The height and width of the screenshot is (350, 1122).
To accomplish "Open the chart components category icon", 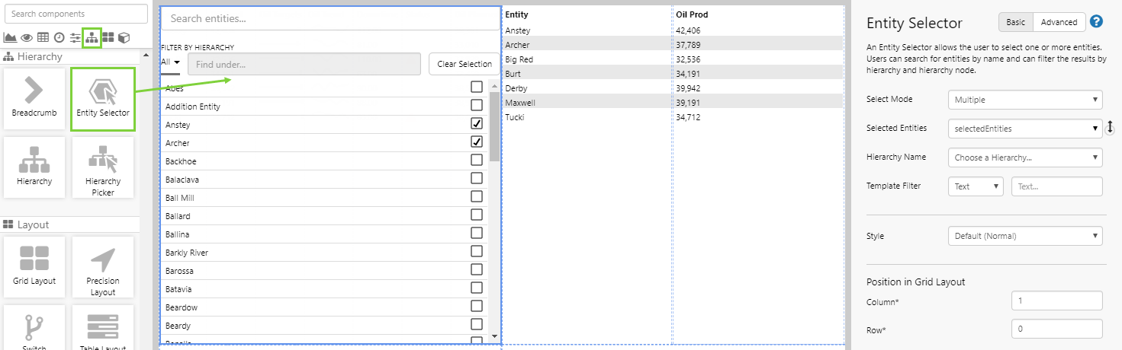I will click(11, 37).
